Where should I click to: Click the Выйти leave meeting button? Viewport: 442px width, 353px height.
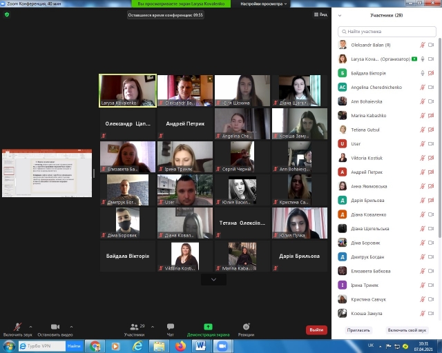[316, 330]
